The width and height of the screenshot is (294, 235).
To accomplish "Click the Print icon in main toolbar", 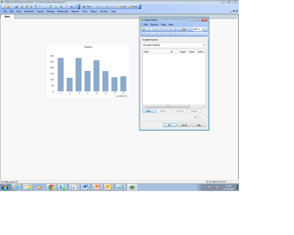I will (x=21, y=7).
